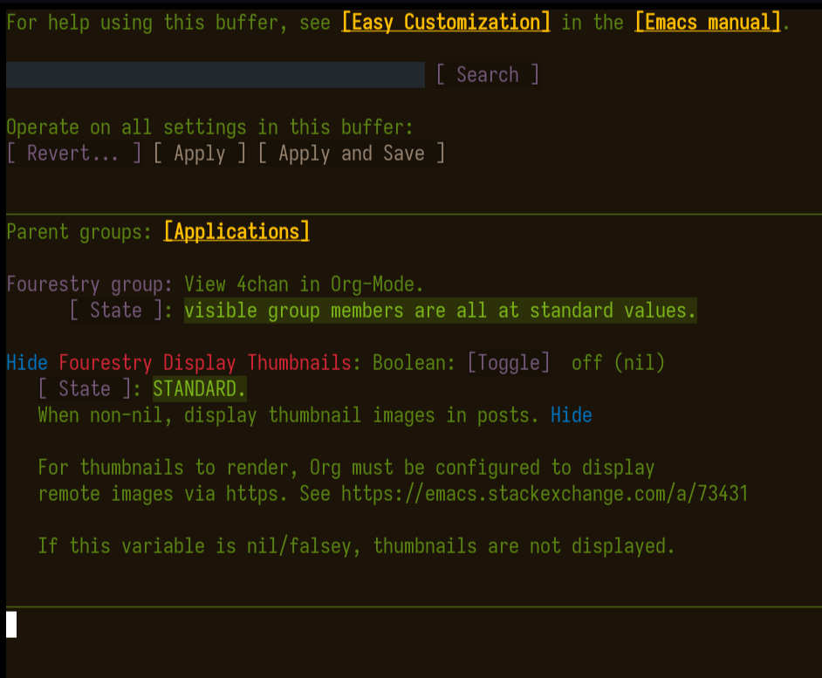Click 'Operate on all settings in this buffer:' text
Image resolution: width=822 pixels, height=678 pixels.
209,127
